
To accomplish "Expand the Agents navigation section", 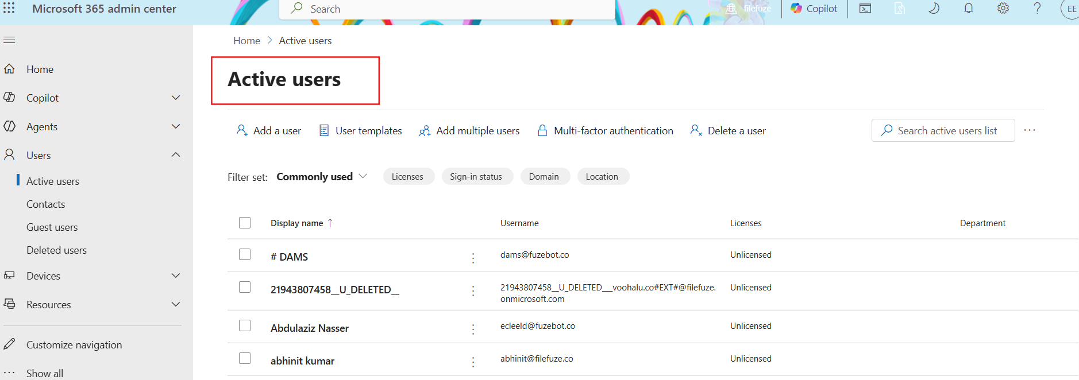I will pos(176,126).
